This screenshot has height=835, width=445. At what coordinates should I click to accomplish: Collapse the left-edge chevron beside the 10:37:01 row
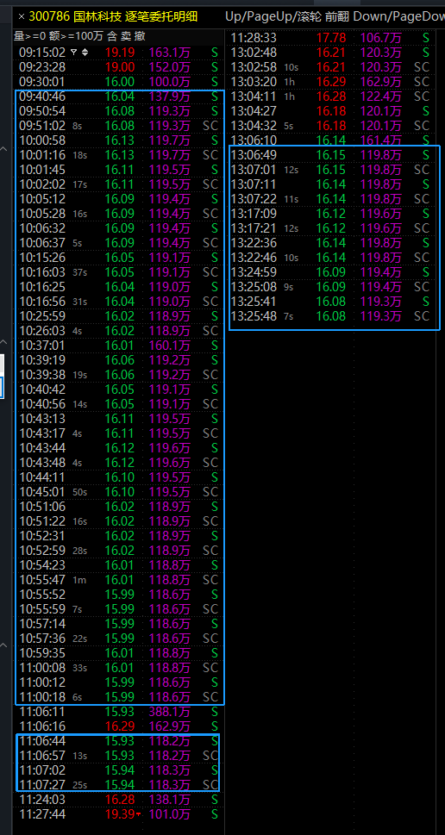[x=3, y=342]
